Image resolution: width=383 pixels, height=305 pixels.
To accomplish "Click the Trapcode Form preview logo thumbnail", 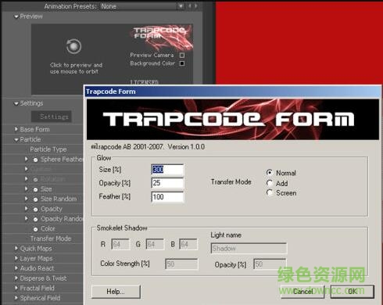I will 162,38.
